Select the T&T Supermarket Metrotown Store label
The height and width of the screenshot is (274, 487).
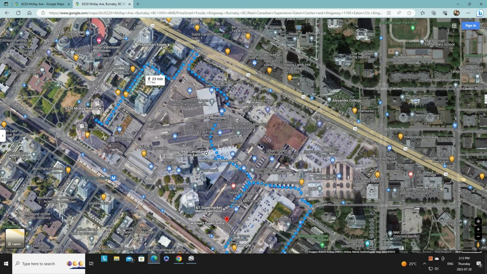(209, 209)
